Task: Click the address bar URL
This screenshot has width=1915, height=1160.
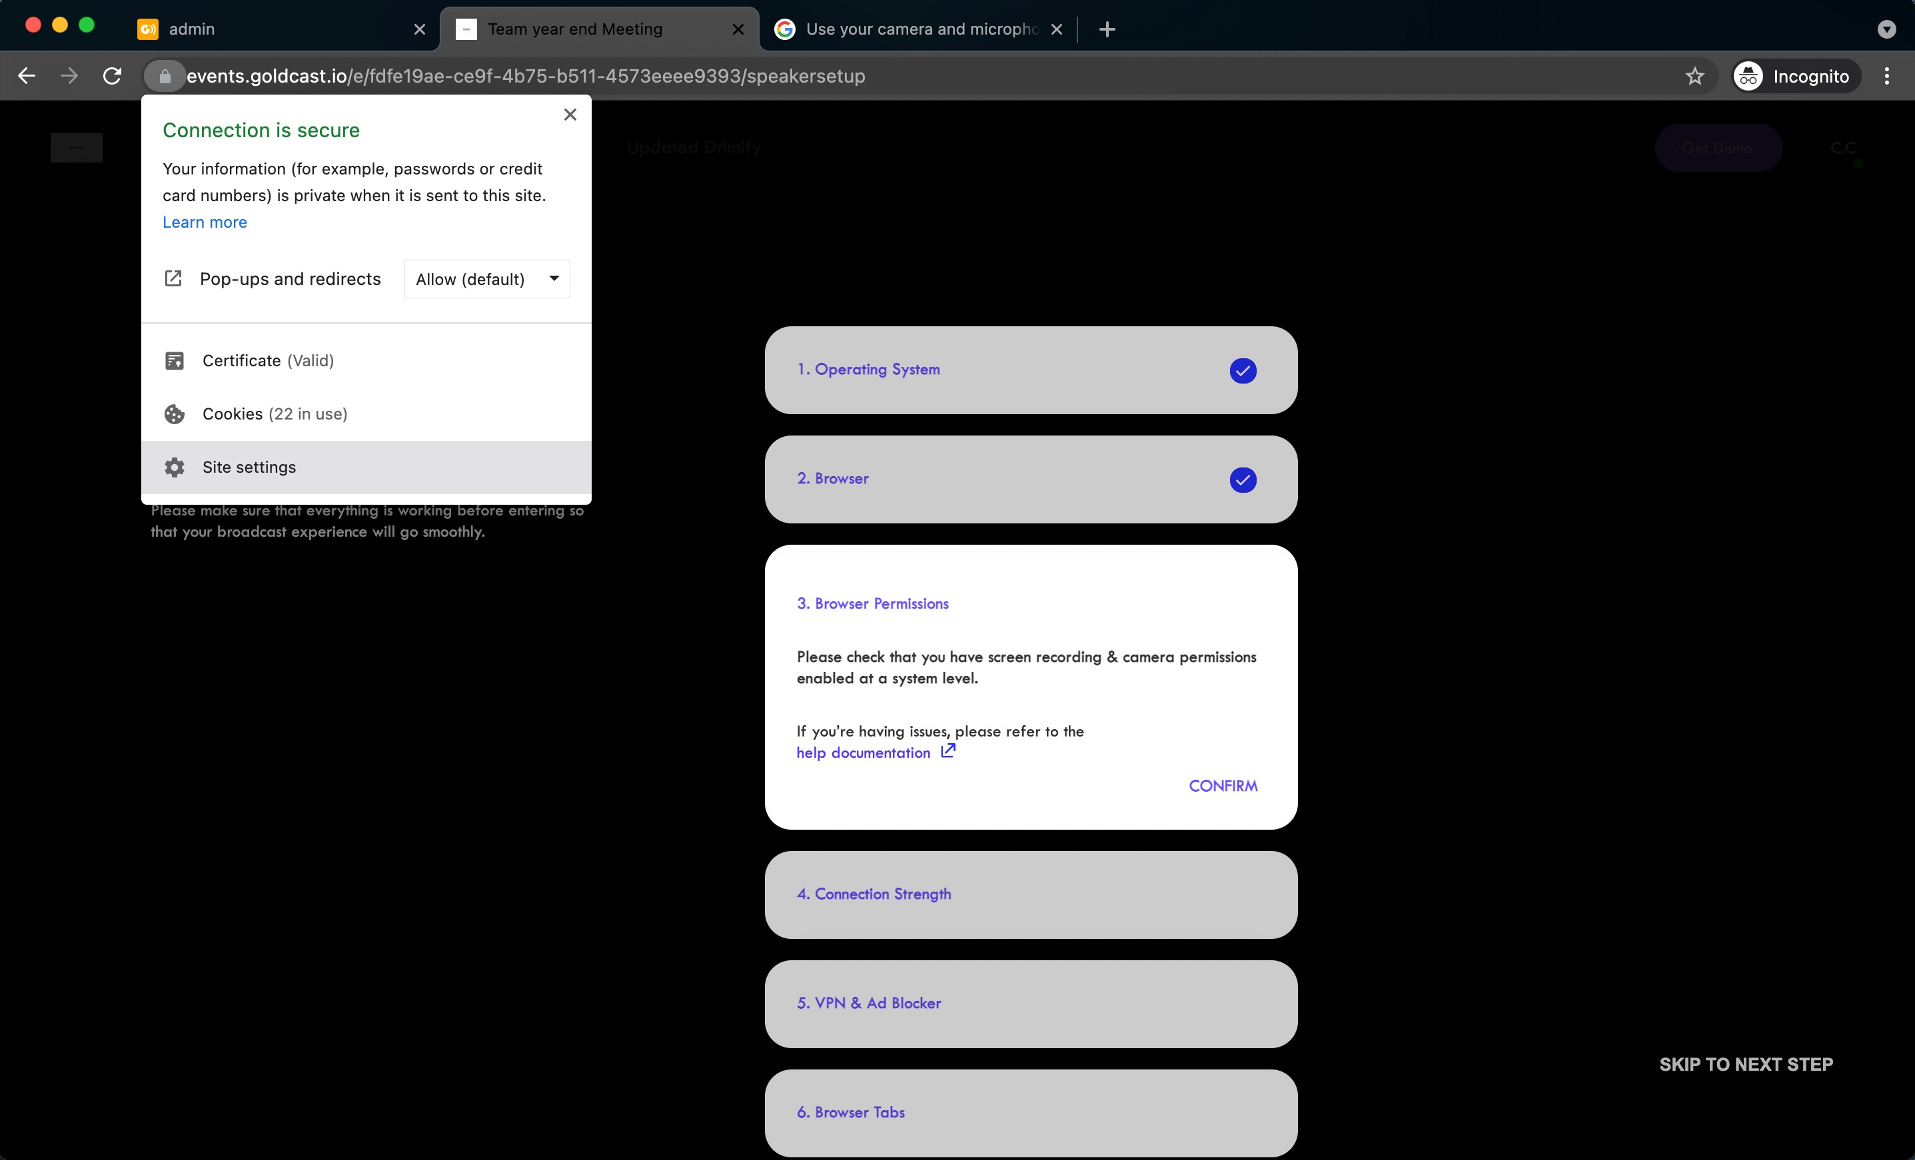Action: [525, 76]
